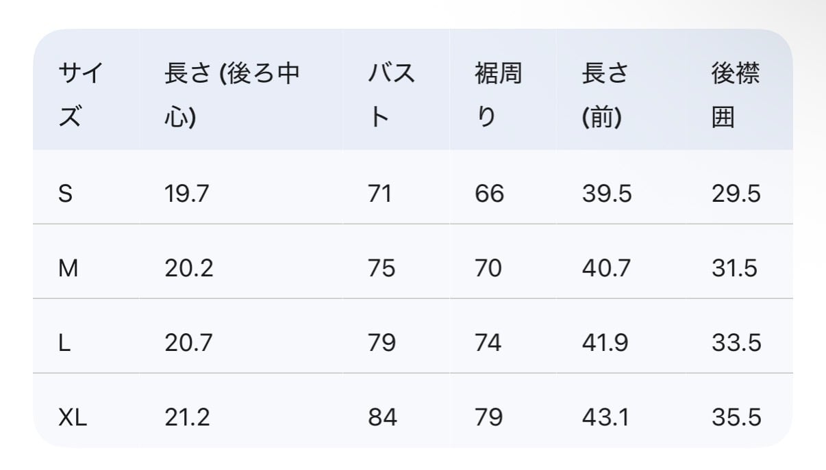Select the 41.9 front length cell
This screenshot has height=470, width=826.
click(605, 342)
